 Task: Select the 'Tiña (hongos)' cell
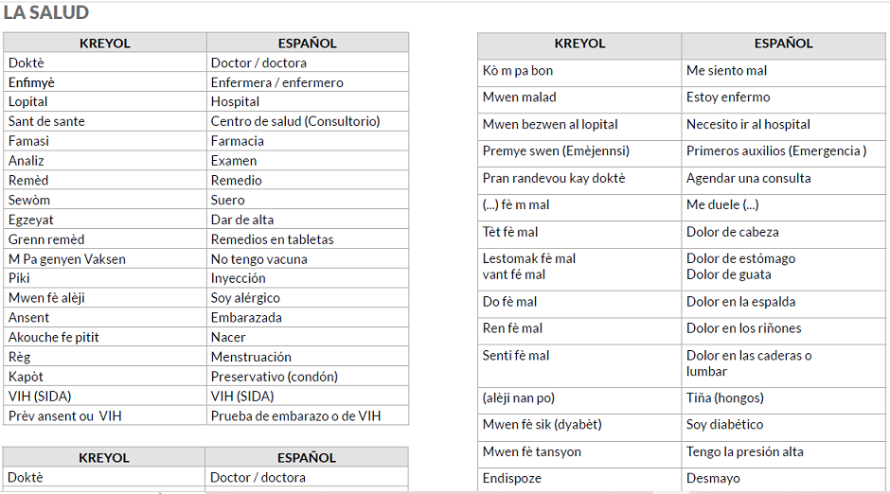[783, 398]
